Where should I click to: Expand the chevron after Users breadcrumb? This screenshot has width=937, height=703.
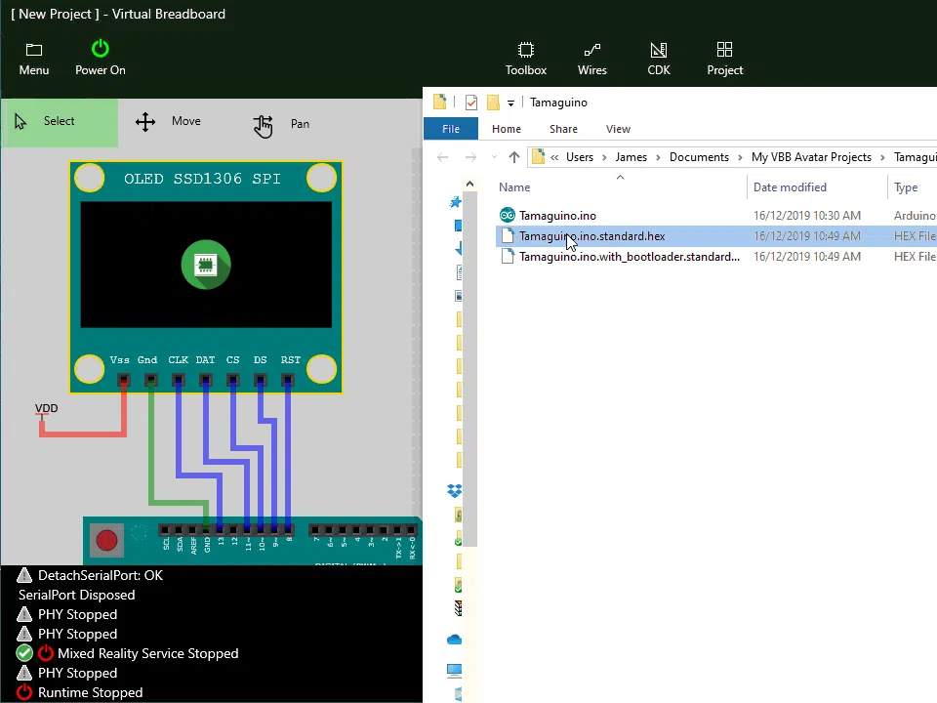(x=604, y=157)
